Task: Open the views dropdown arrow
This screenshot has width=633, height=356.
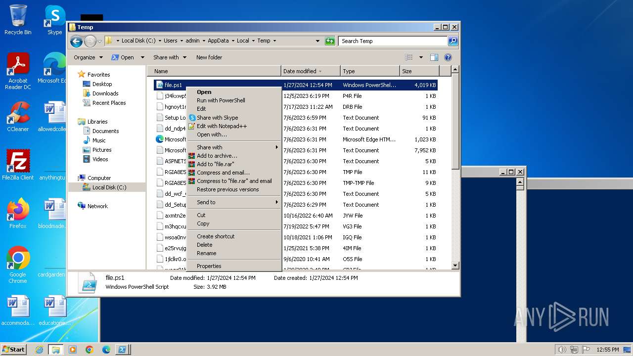Action: click(x=421, y=57)
